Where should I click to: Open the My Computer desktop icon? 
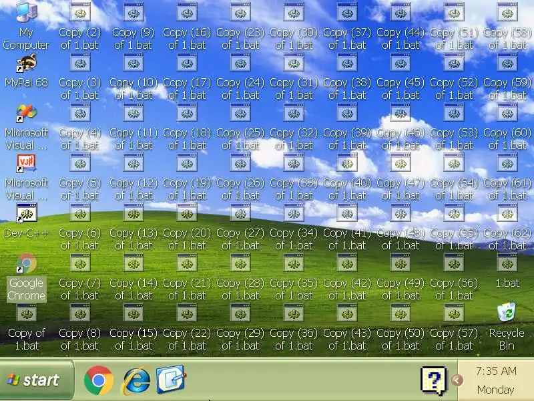[26, 12]
